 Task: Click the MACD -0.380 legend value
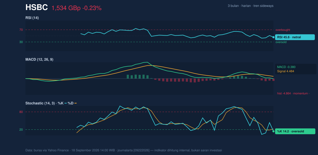pyautogui.click(x=286, y=67)
